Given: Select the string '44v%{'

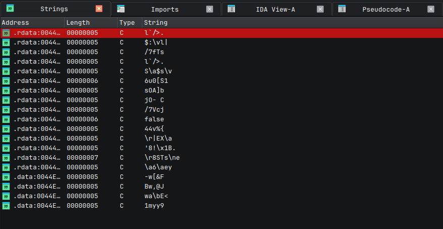Looking at the screenshot, I should (154, 129).
